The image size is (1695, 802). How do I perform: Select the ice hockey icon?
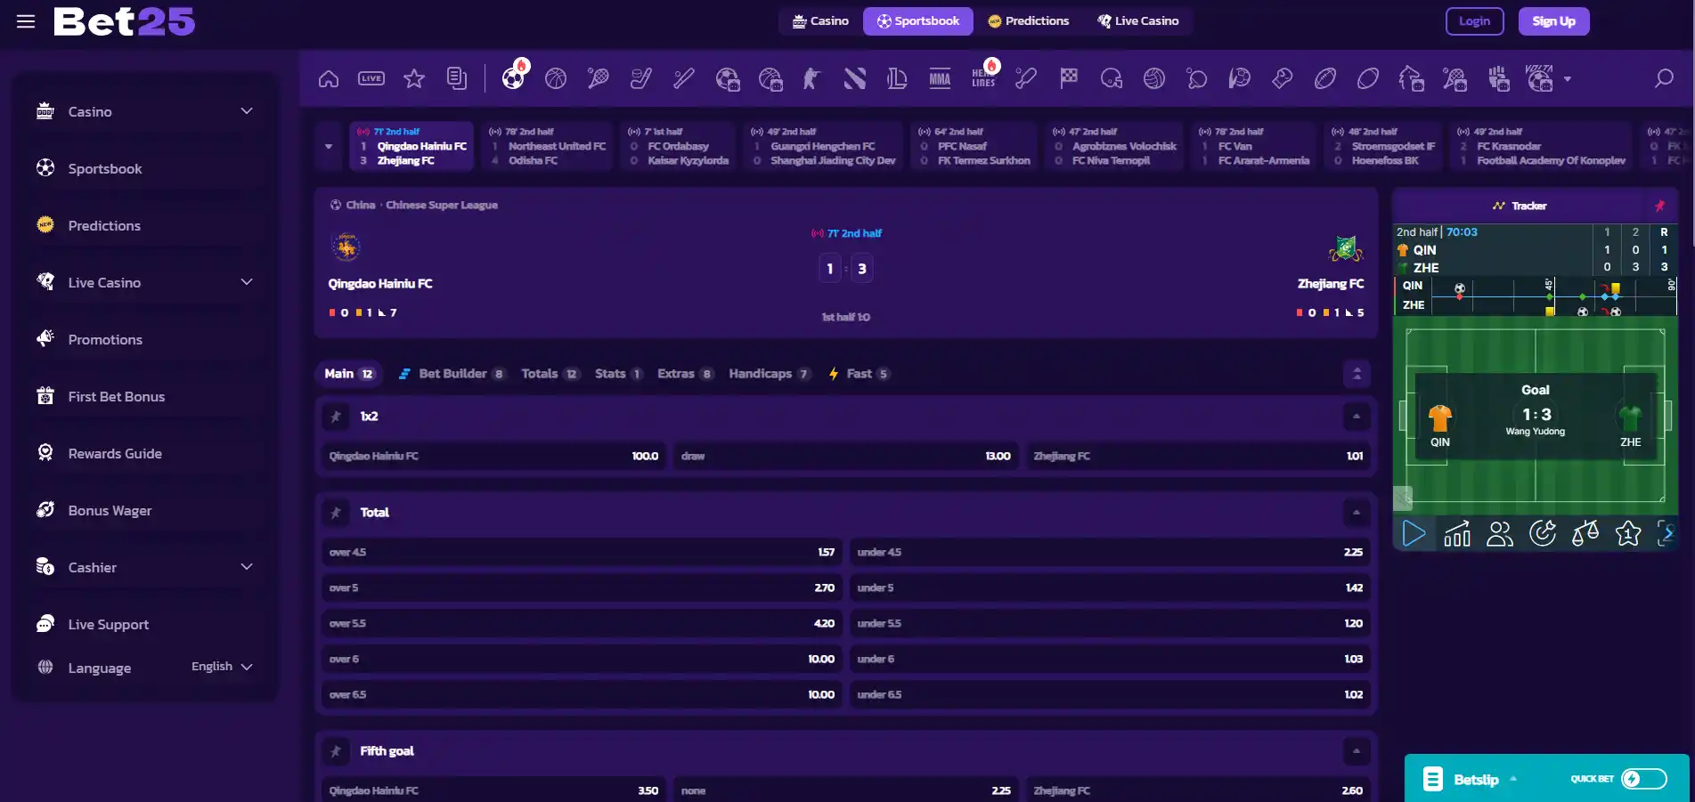click(x=641, y=79)
